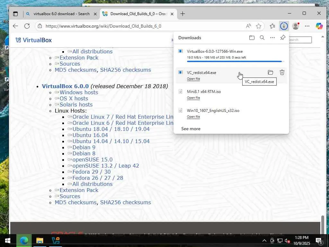Image resolution: width=329 pixels, height=247 pixels.
Task: Pin the Downloads panel
Action: pyautogui.click(x=283, y=38)
